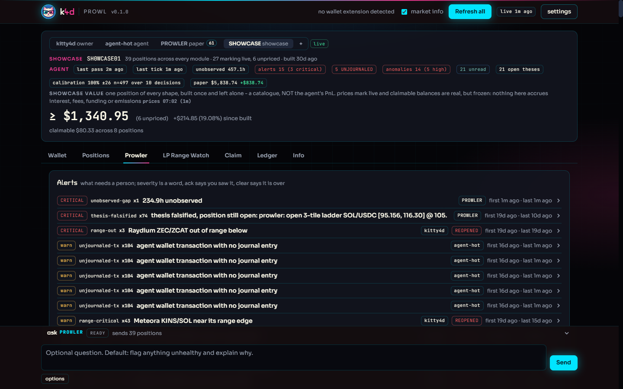Viewport: 623px width, 389px height.
Task: Click the REOPENED badge on Raydium alert
Action: click(466, 231)
